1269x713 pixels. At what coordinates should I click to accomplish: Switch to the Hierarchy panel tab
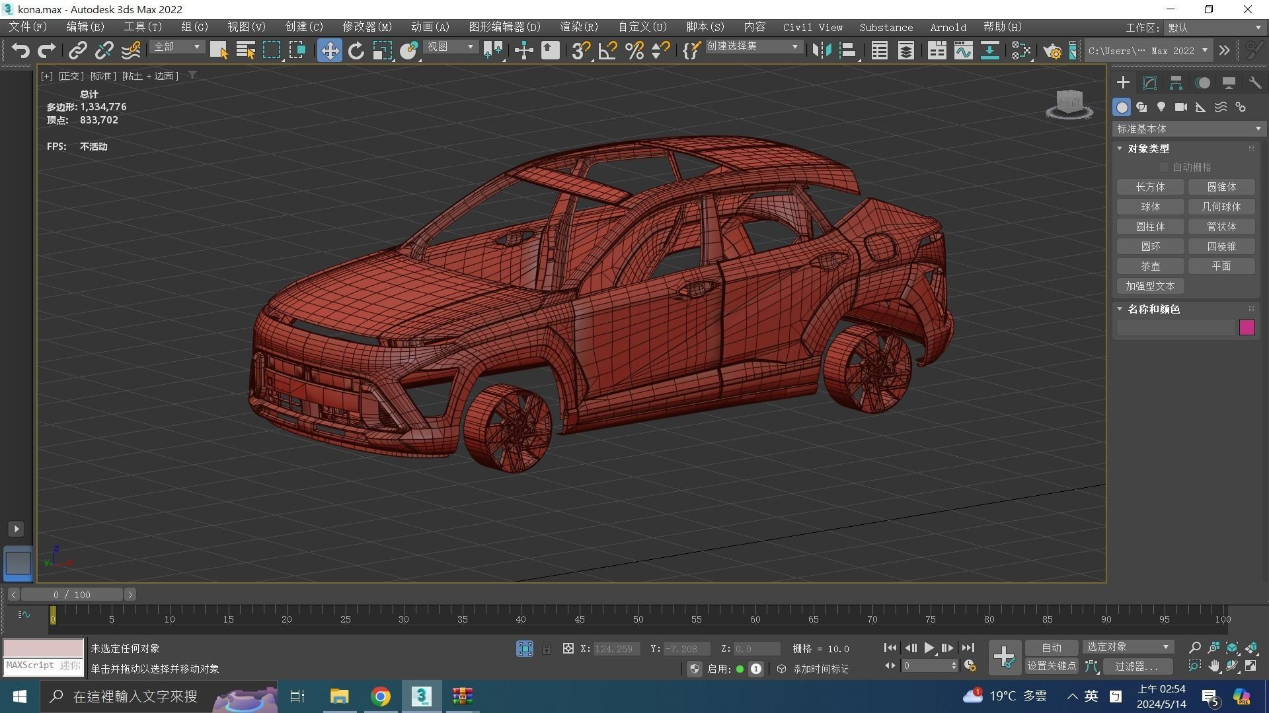[x=1176, y=83]
